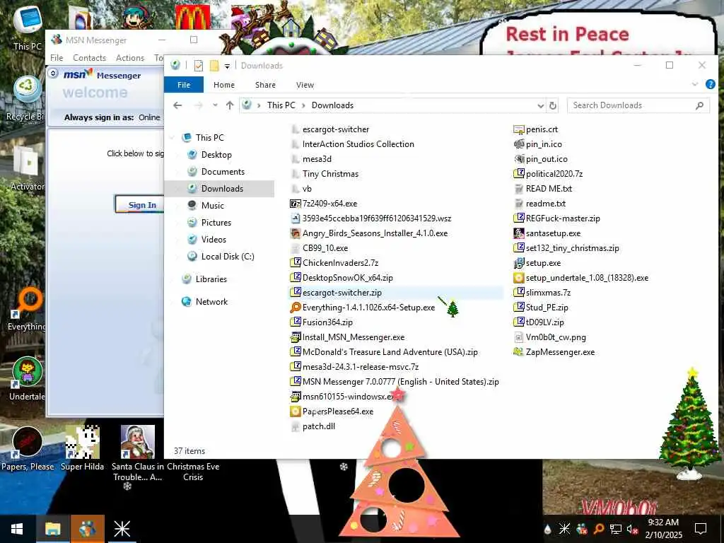Click the Search Downloads field
724x543 pixels.
[x=638, y=105]
